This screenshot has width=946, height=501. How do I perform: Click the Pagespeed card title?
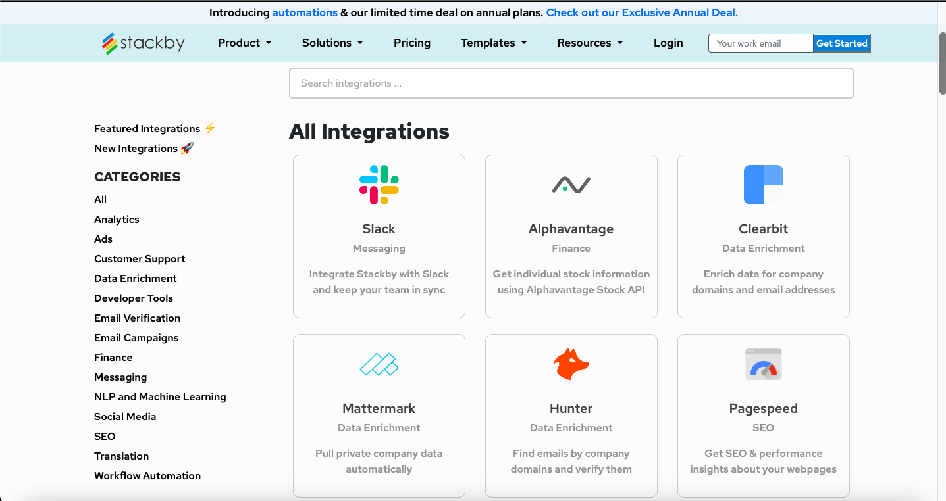[x=764, y=408]
